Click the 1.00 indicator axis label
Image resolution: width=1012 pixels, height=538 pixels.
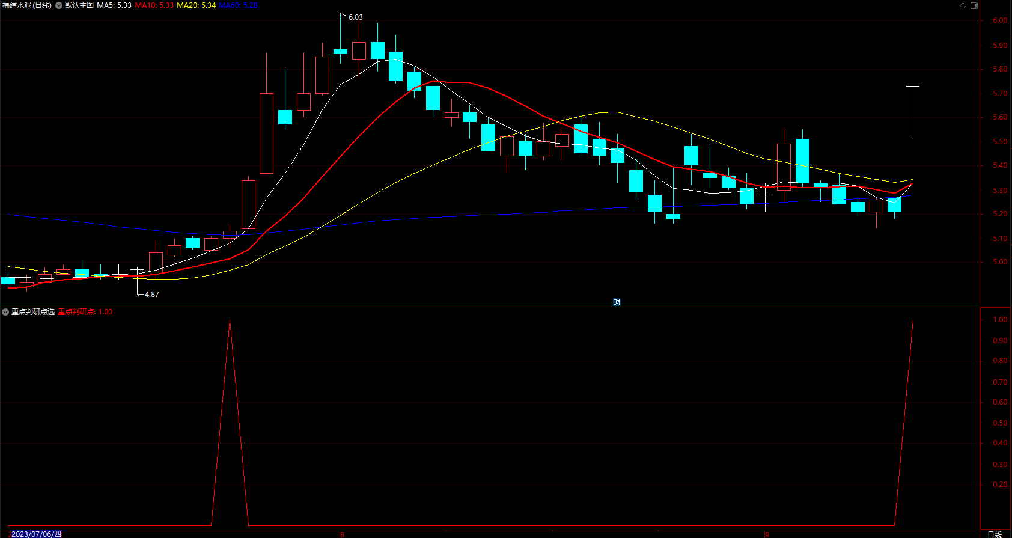[1000, 320]
